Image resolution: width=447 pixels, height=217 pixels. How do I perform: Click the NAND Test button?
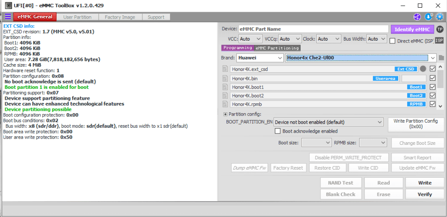(x=341, y=183)
